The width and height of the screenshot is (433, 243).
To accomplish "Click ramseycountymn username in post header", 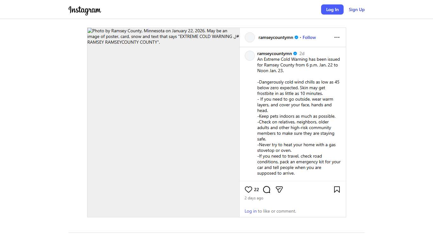I will [276, 37].
